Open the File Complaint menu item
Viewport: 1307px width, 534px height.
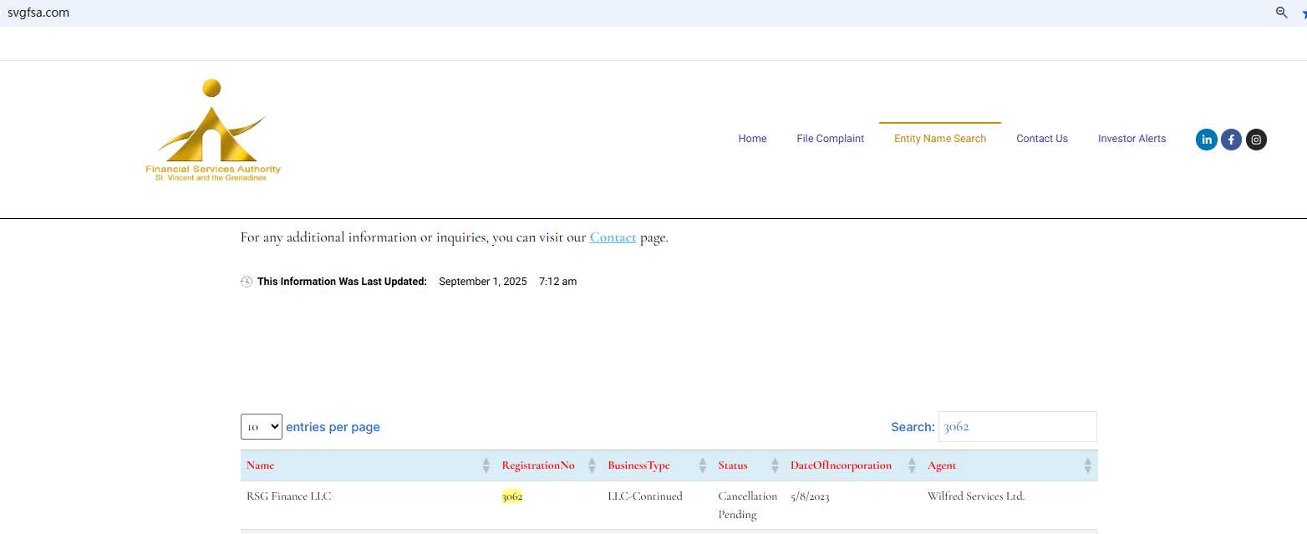[830, 139]
